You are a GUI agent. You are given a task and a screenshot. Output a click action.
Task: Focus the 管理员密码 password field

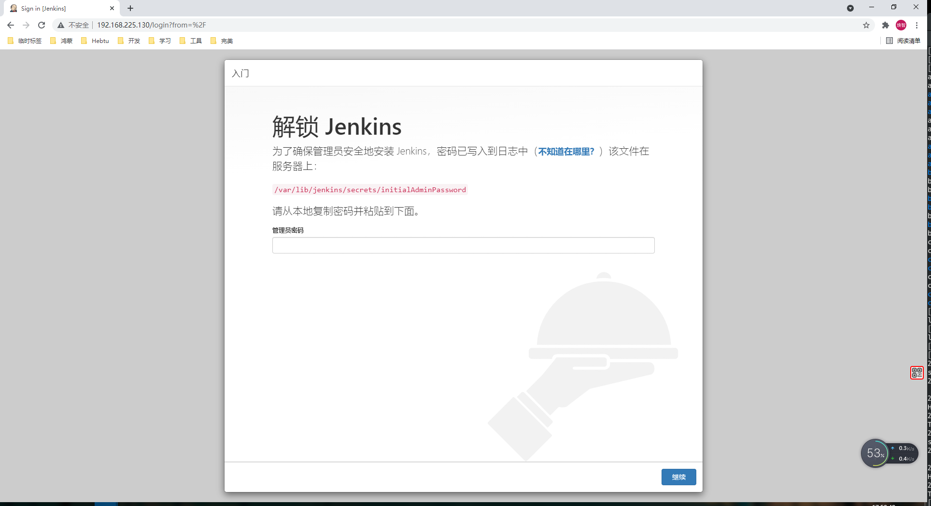coord(463,245)
